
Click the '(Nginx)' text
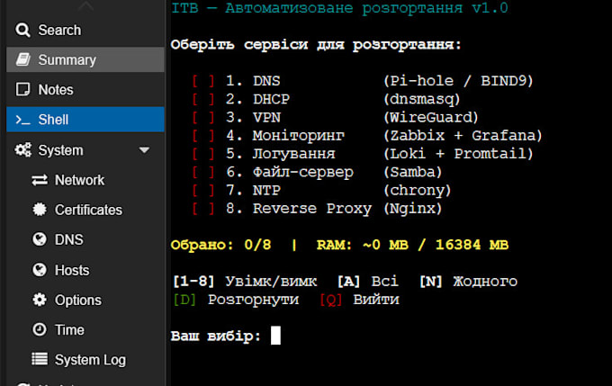tap(413, 208)
